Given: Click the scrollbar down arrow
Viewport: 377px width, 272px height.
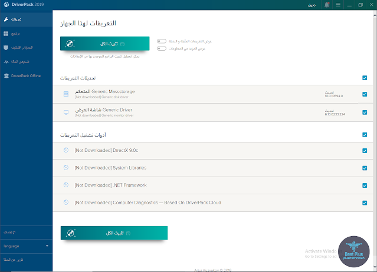Looking at the screenshot, I should (x=375, y=267).
